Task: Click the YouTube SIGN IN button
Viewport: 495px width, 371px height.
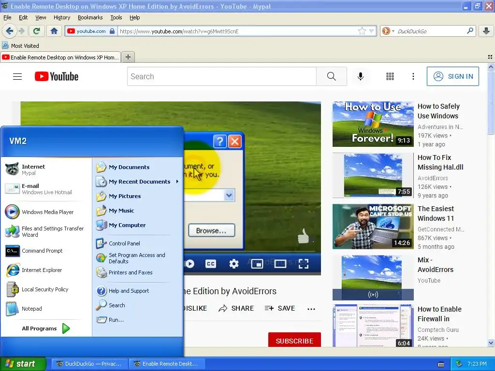Action: (x=452, y=76)
